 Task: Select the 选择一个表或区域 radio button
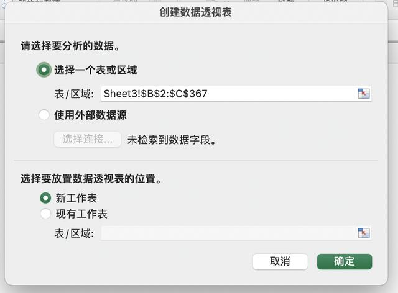[x=44, y=70]
